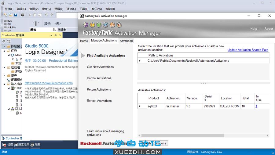
Task: Collapse the 运动组 tree node
Action: coord(4,67)
